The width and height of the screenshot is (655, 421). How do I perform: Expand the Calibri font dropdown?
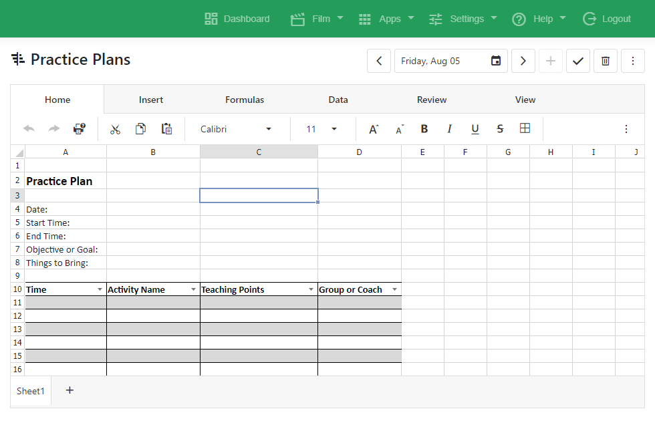[x=269, y=129]
